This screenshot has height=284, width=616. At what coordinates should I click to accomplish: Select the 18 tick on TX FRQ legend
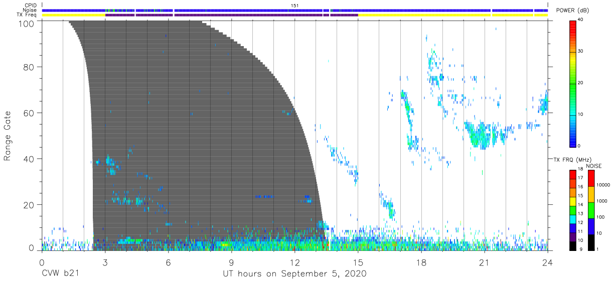click(x=580, y=169)
